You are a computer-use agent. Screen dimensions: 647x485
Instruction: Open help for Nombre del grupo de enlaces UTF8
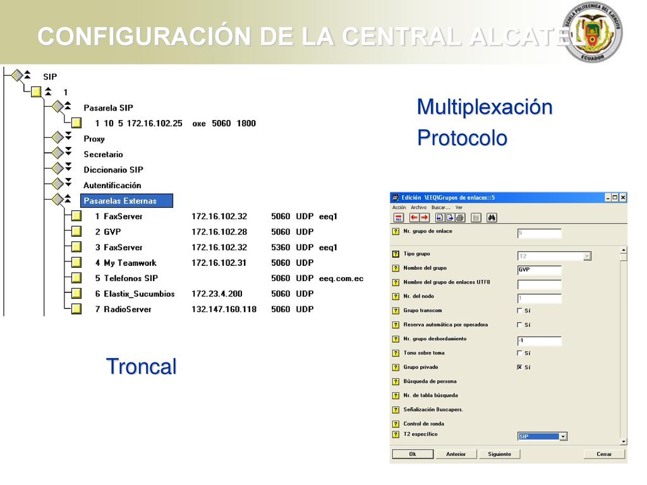click(396, 282)
